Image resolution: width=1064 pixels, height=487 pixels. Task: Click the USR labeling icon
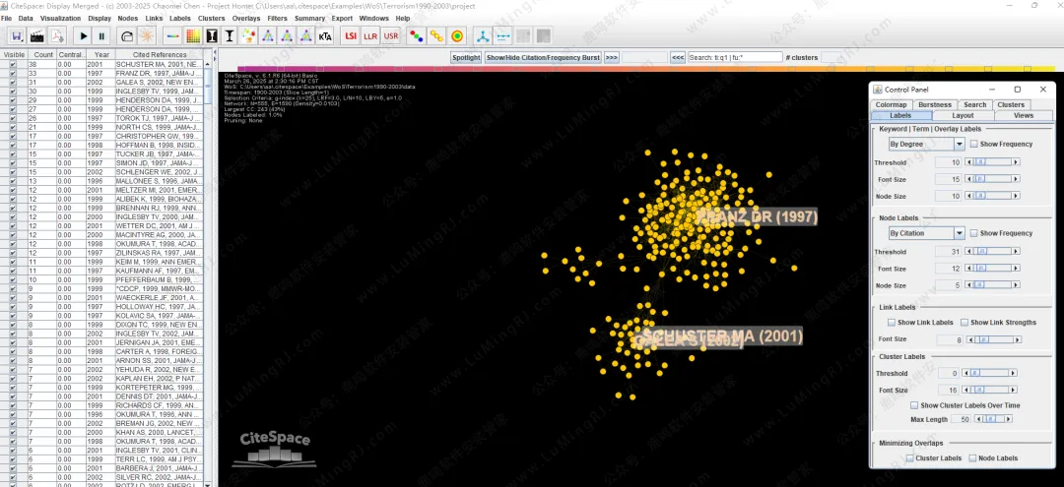click(391, 36)
